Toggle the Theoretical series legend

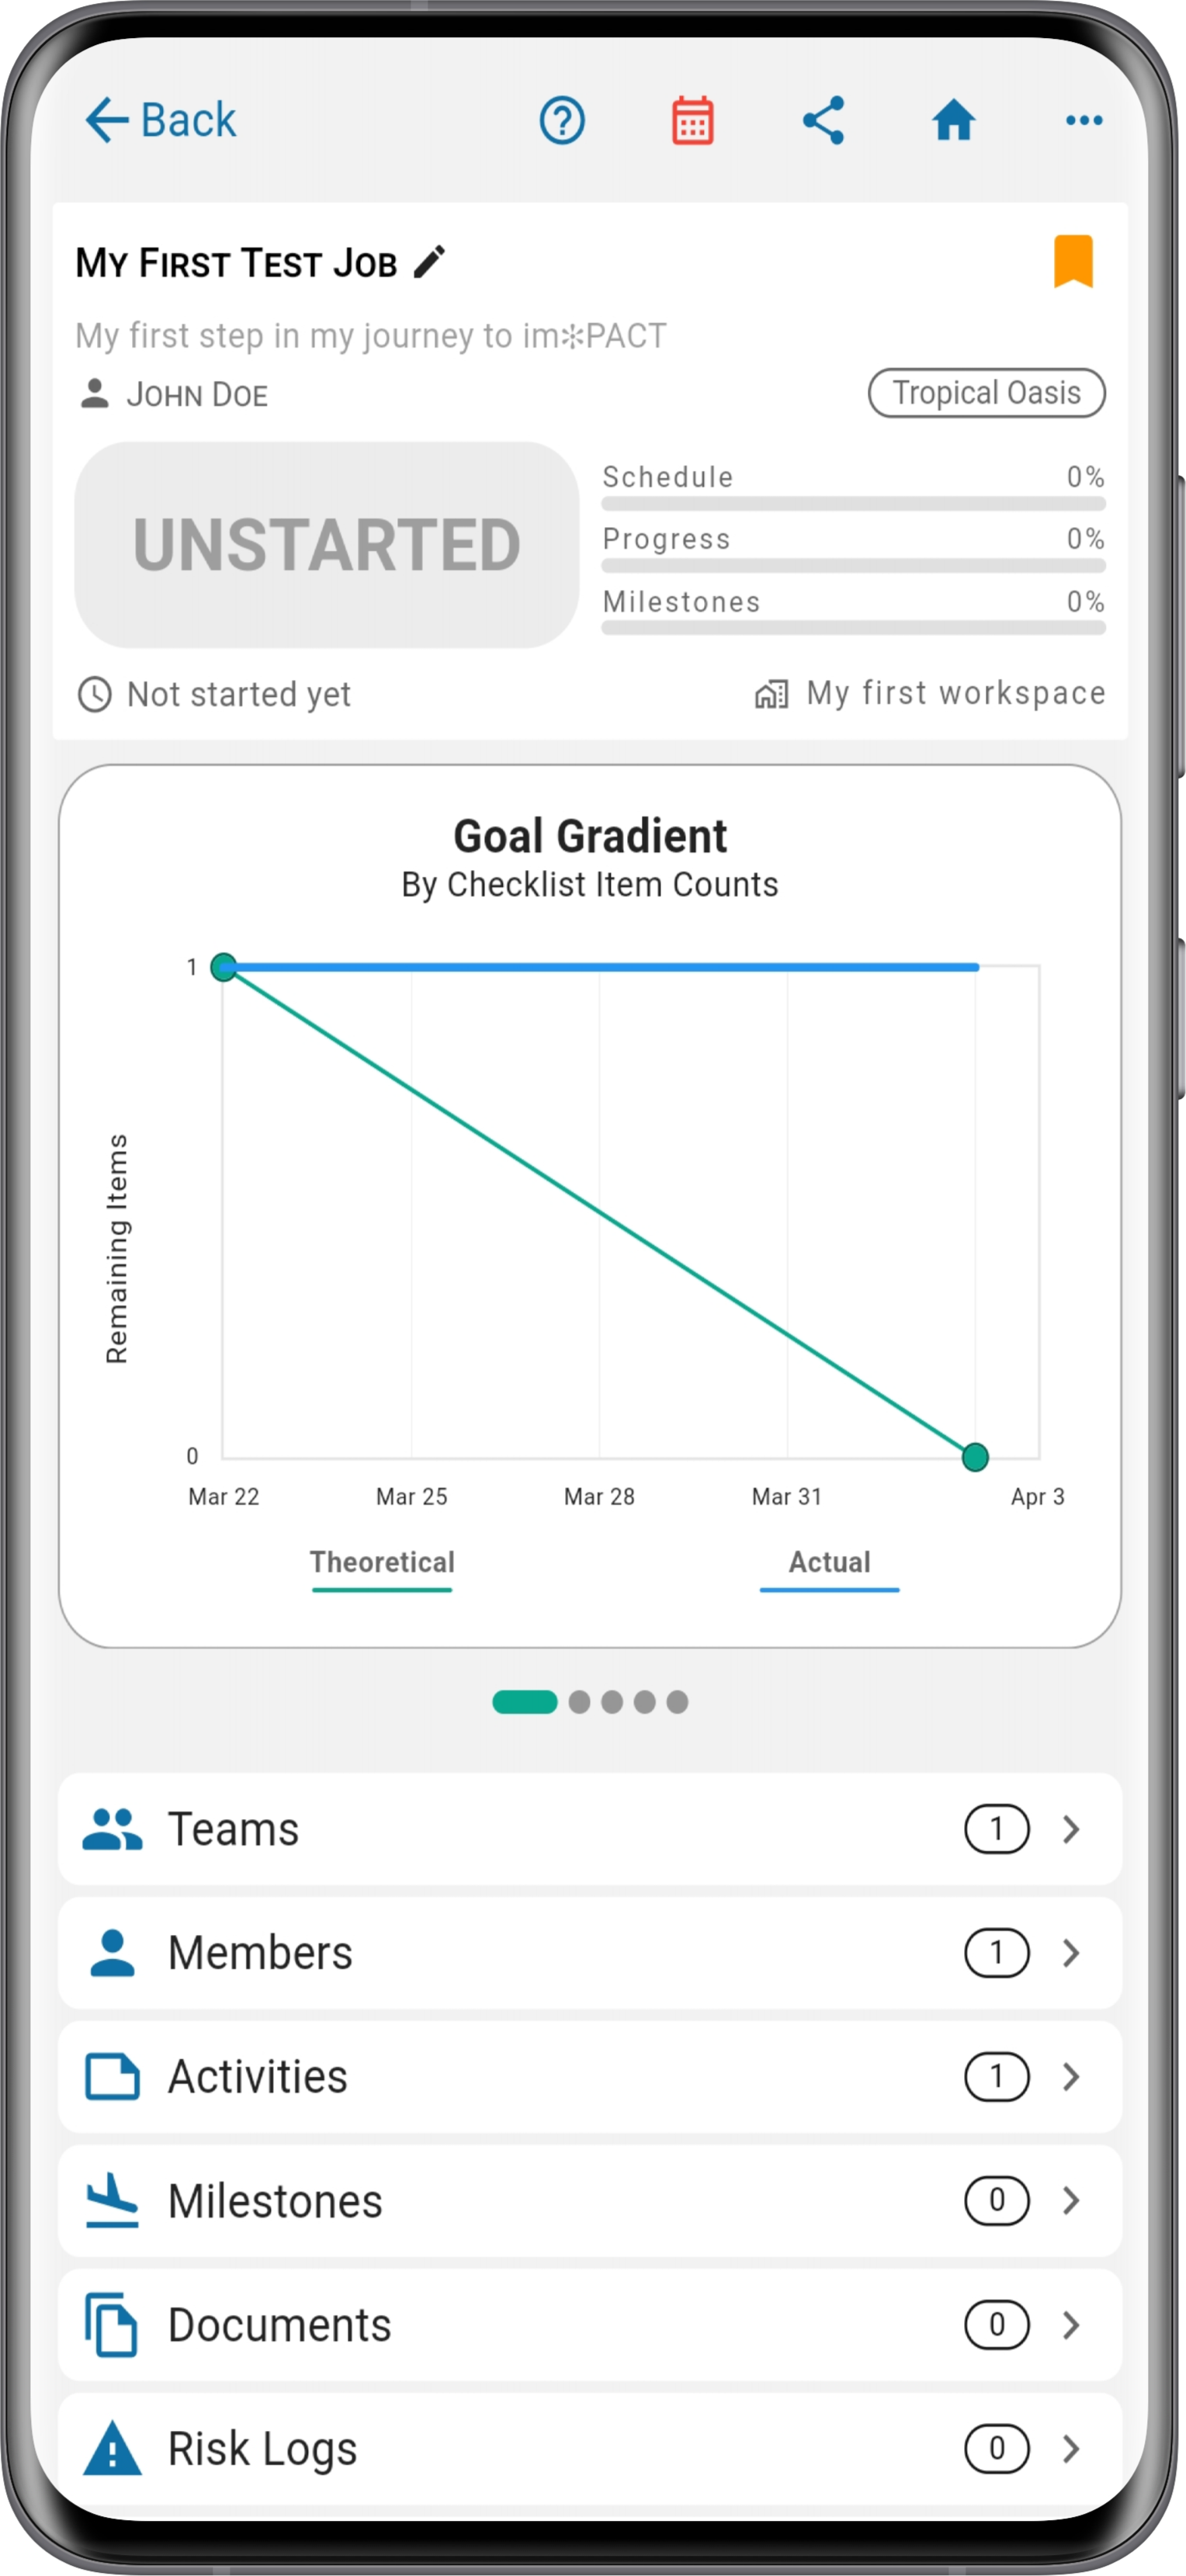tap(382, 1565)
